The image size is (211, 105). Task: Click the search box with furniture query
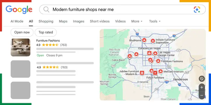click(122, 10)
